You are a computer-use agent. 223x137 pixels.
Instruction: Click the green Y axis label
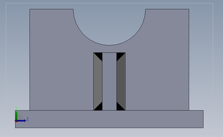[16, 108]
